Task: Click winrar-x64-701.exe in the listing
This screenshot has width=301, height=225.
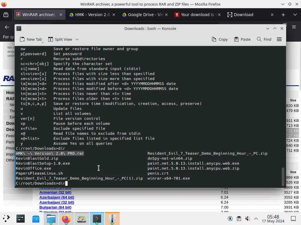Action: click(168, 178)
